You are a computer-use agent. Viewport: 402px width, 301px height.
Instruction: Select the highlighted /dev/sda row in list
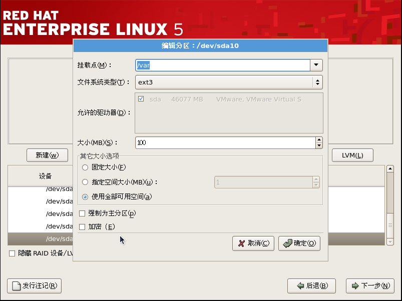point(41,239)
